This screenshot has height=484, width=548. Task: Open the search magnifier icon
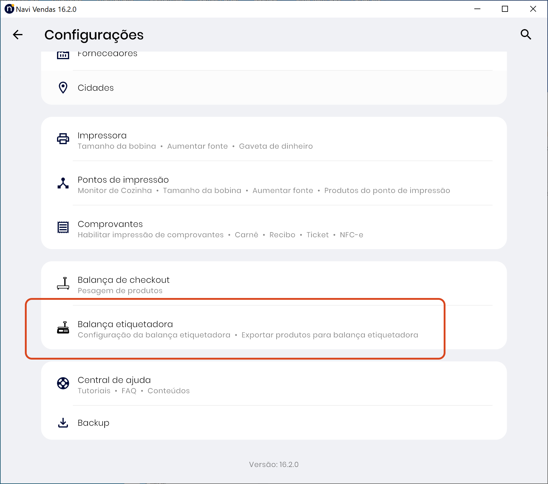coord(526,35)
